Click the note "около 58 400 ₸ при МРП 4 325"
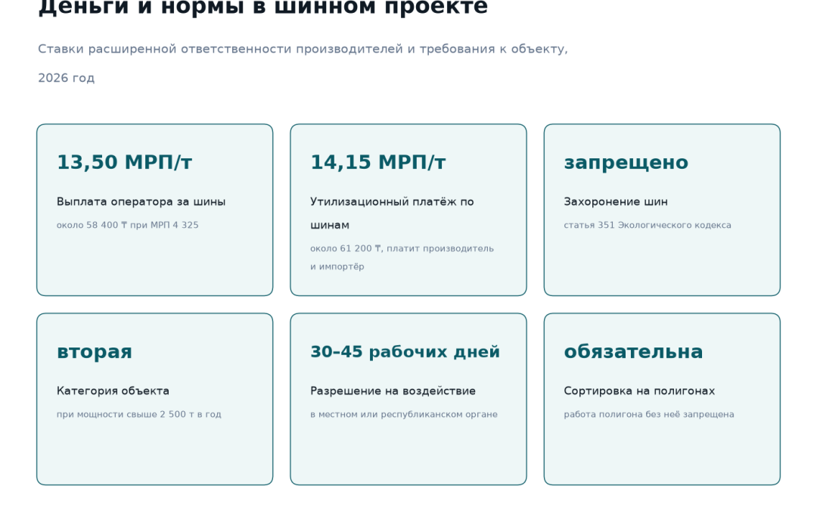 (128, 226)
